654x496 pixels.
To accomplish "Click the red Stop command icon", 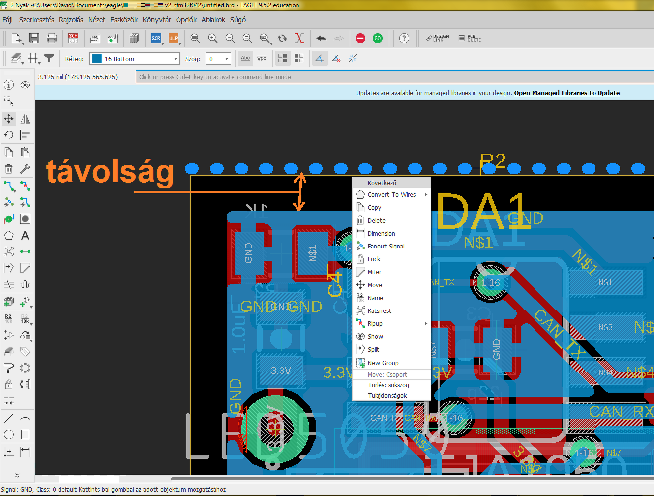I will 360,38.
